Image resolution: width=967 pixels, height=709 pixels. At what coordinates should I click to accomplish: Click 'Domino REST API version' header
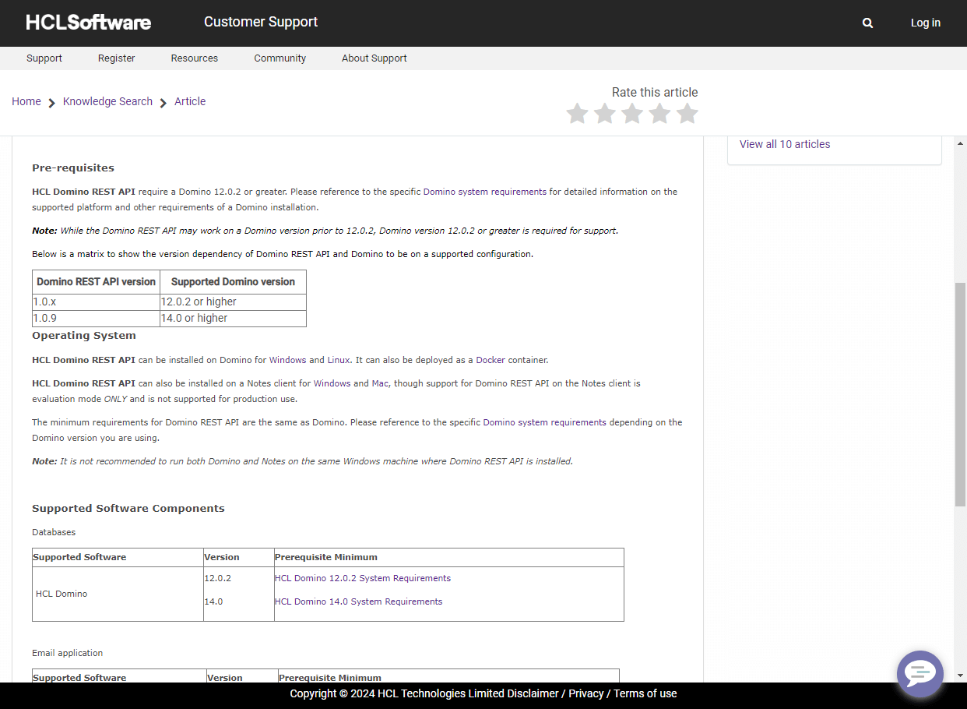coord(97,282)
